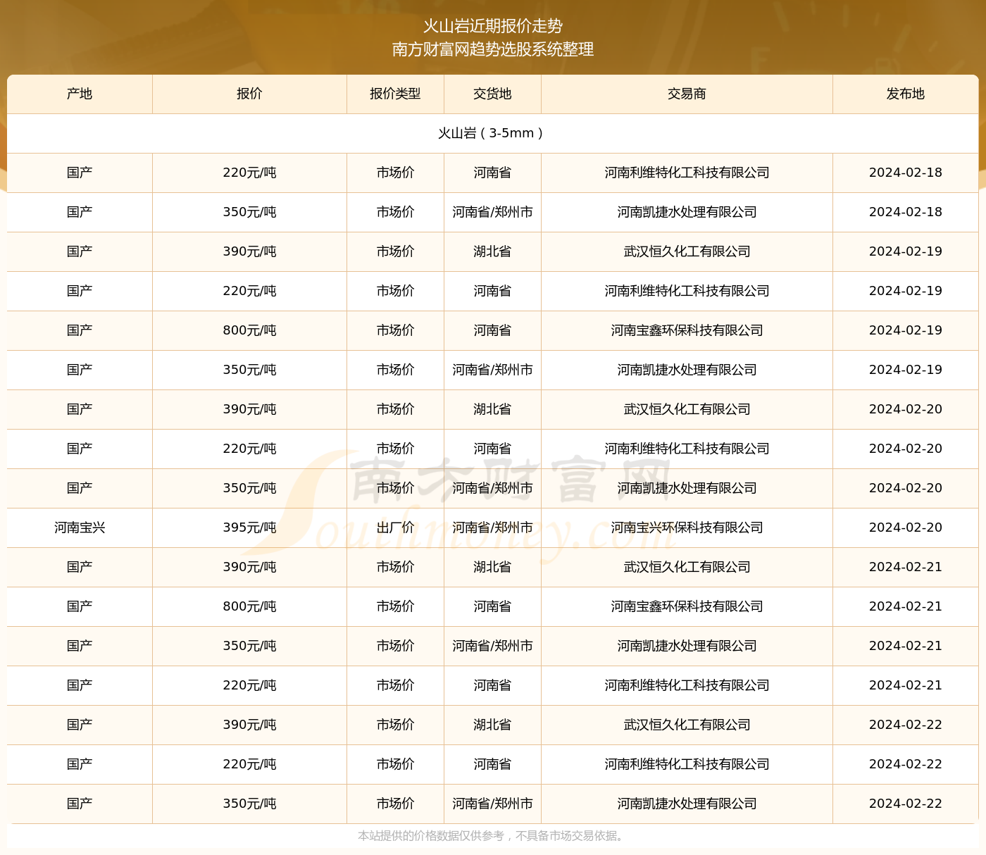986x855 pixels.
Task: Click the 交货地 column header
Action: (492, 94)
